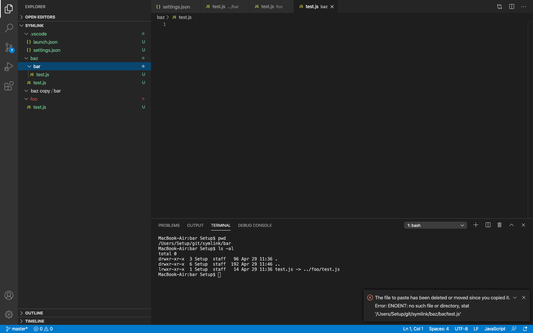Expand the TIMELINE section
Screen dimensions: 533x333
[x=34, y=321]
